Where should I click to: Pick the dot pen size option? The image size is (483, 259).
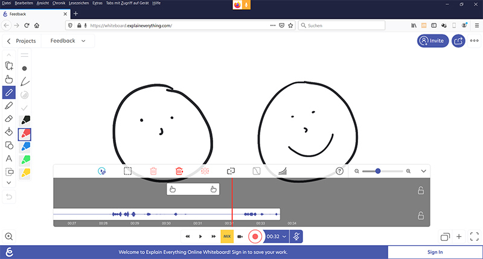[x=25, y=68]
